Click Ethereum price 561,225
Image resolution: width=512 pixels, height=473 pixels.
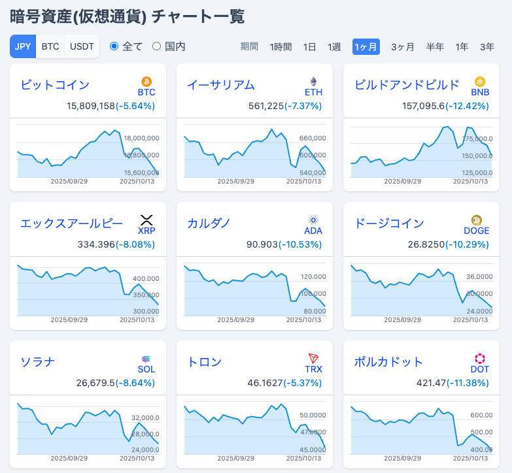[x=266, y=106]
